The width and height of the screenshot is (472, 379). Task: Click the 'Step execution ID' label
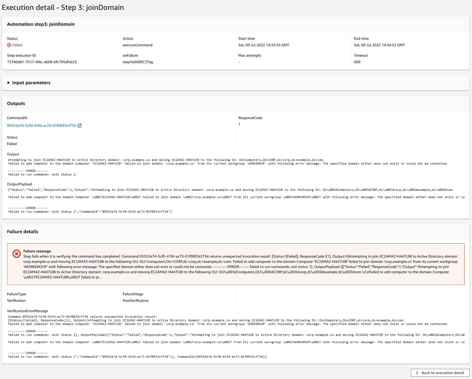22,55
